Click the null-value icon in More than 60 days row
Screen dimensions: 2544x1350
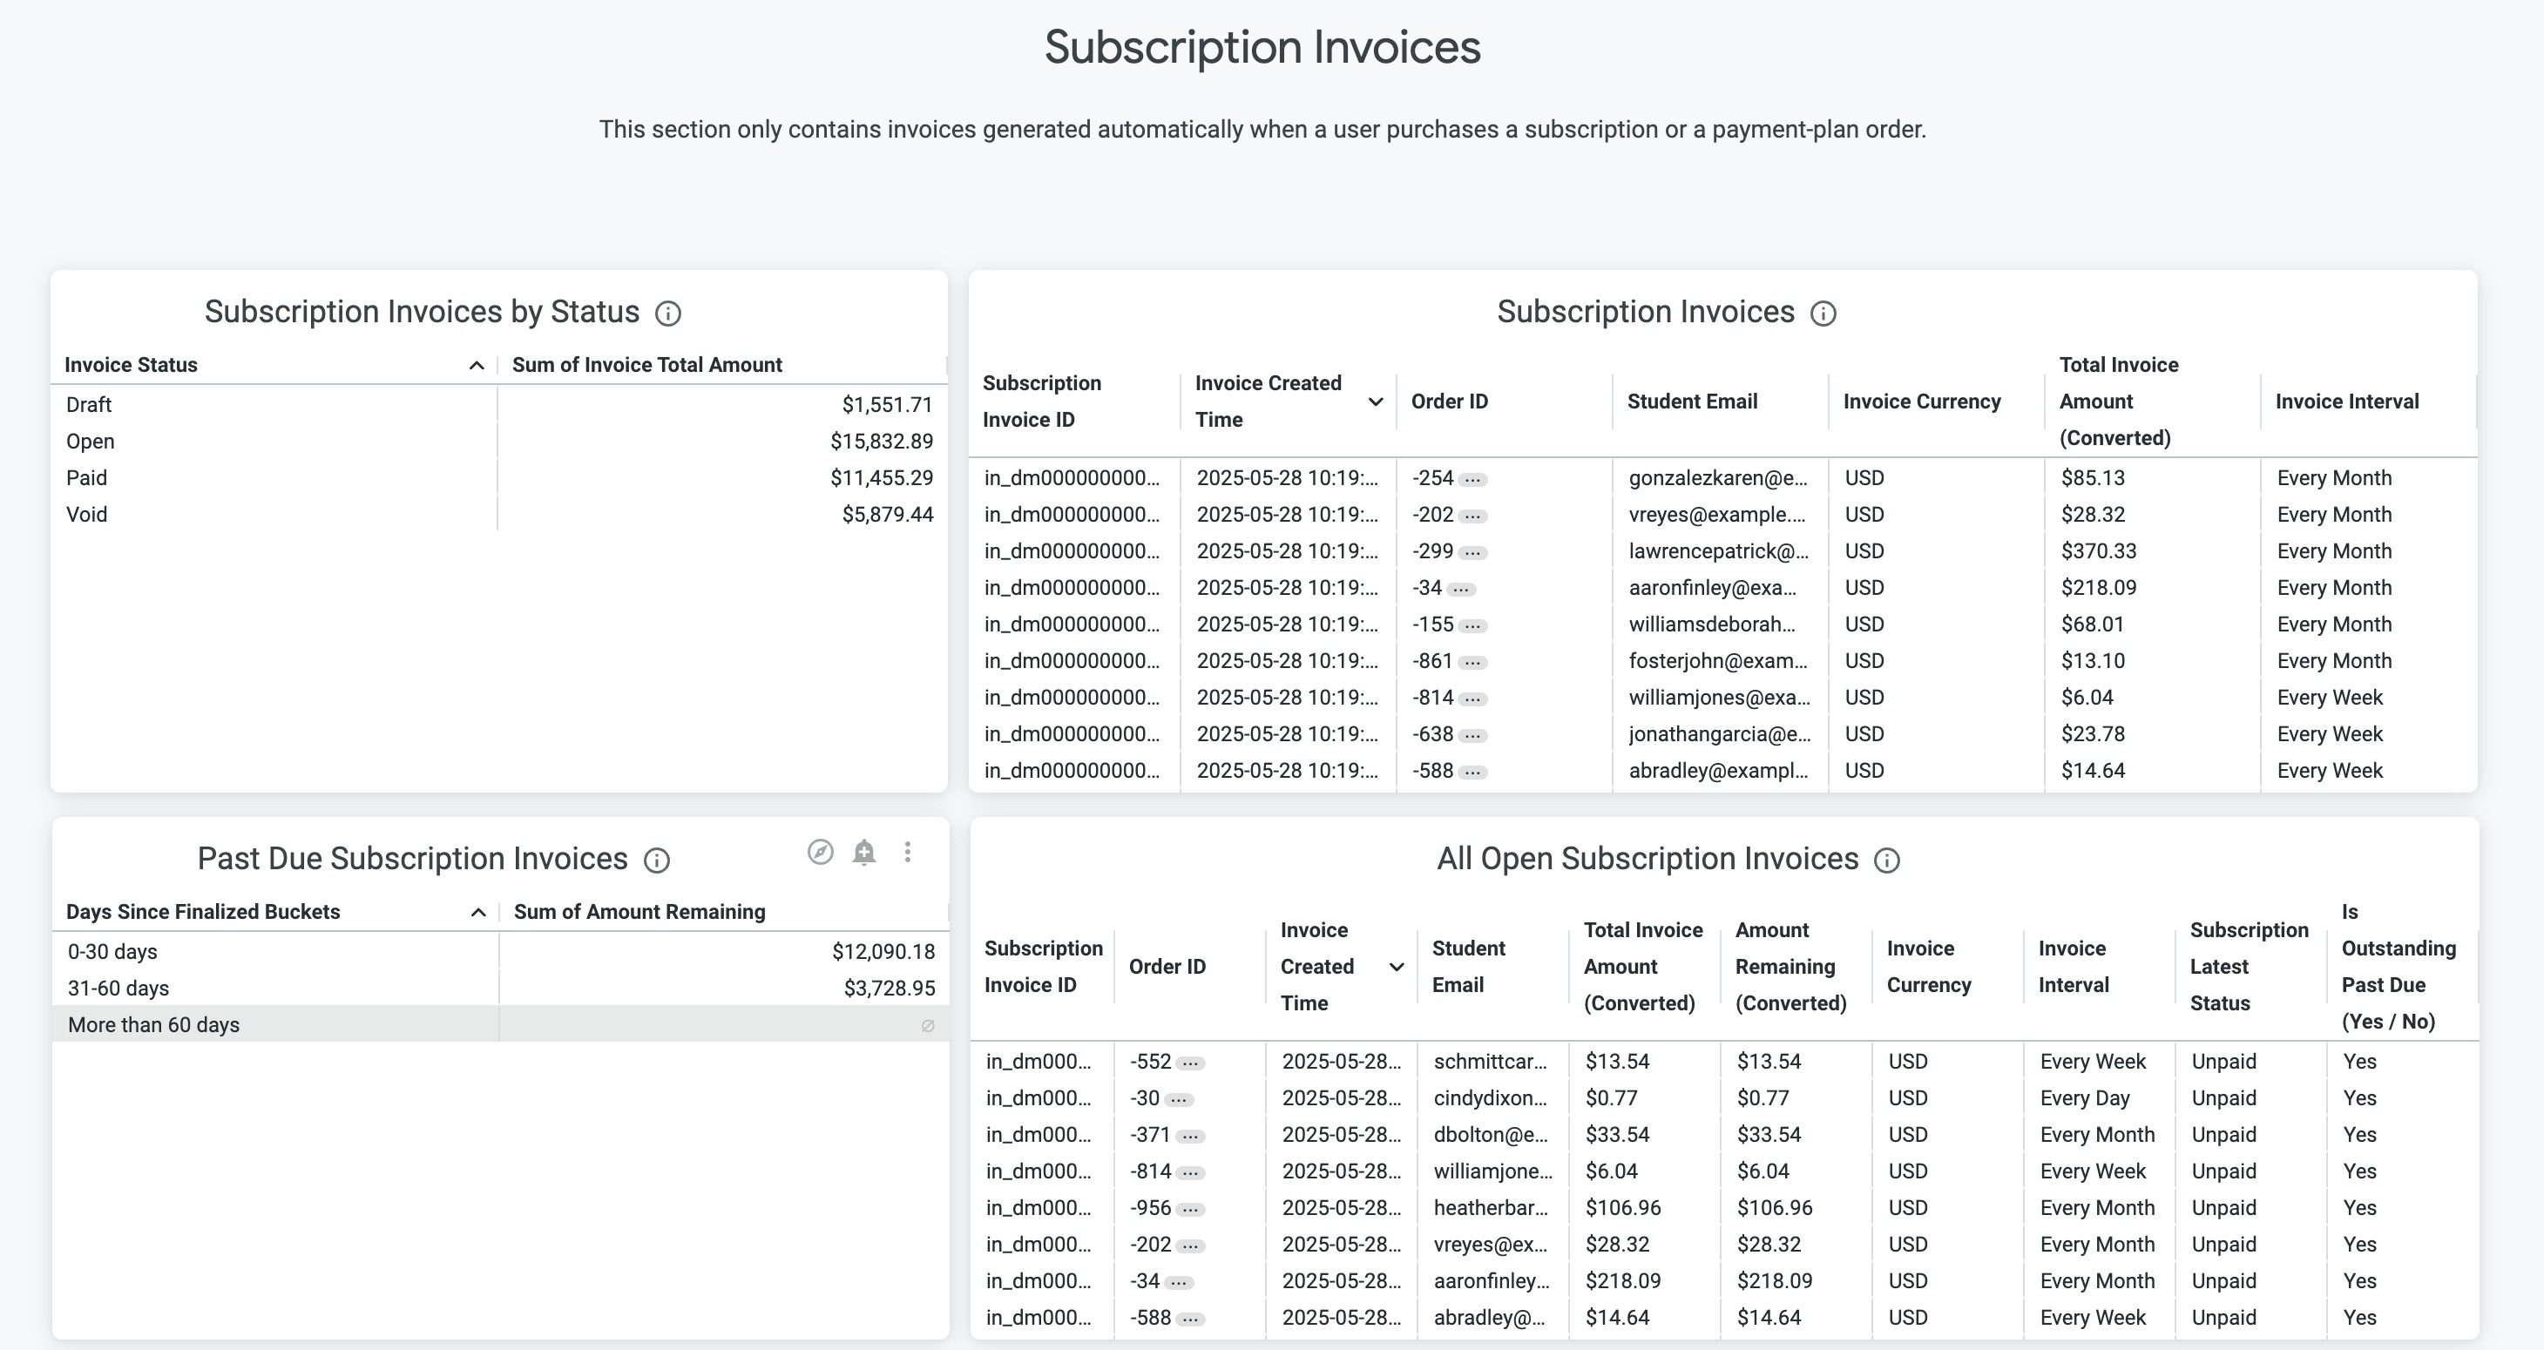(927, 1026)
